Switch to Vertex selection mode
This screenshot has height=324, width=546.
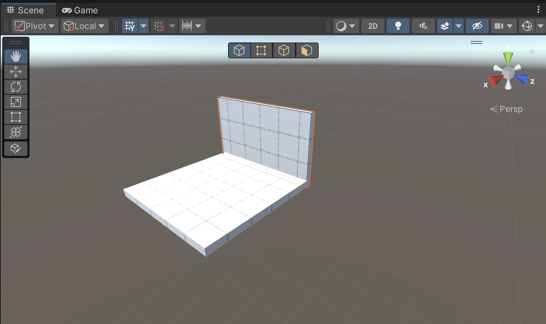pyautogui.click(x=261, y=50)
